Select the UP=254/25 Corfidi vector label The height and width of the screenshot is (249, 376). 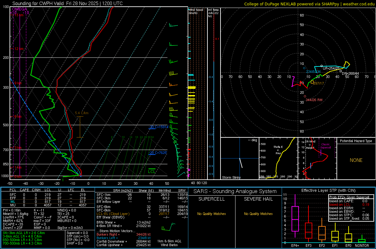pos(331,68)
